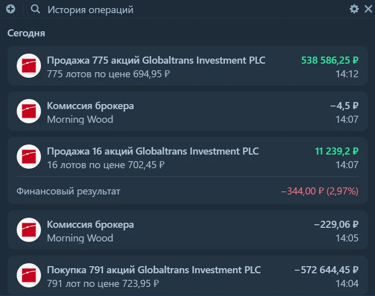The image size is (375, 296).
Task: Click the Финансовый результат row
Action: (187, 191)
